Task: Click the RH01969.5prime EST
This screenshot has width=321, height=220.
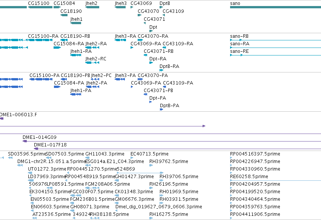Action: coord(161,195)
